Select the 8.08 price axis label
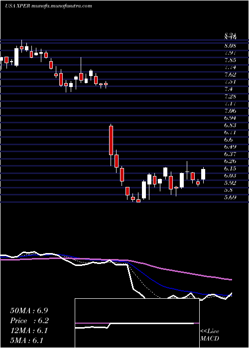 click(230, 46)
